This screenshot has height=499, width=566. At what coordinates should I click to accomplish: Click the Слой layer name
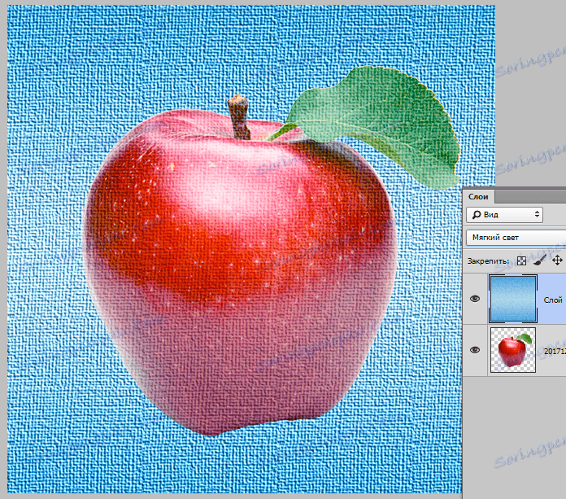pyautogui.click(x=553, y=300)
